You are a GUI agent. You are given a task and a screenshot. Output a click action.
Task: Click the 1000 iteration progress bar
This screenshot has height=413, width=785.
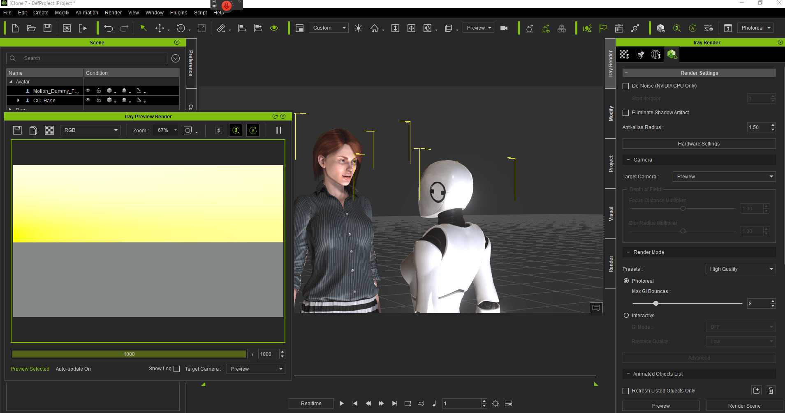129,354
